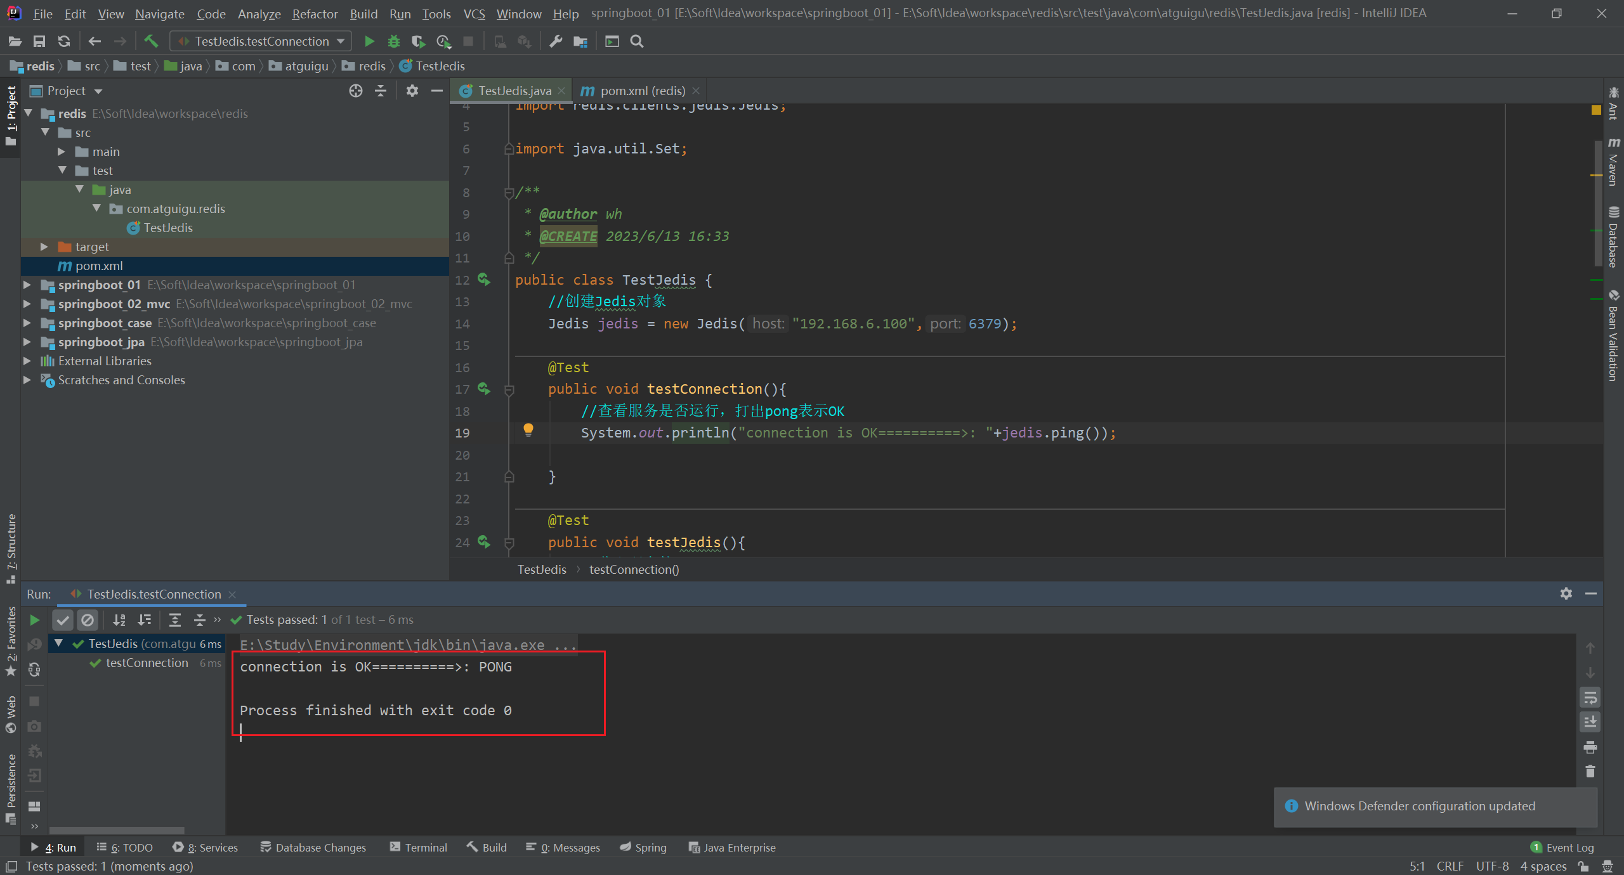The image size is (1624, 875).
Task: Change file encoding UTF-8 in status bar
Action: [x=1492, y=866]
